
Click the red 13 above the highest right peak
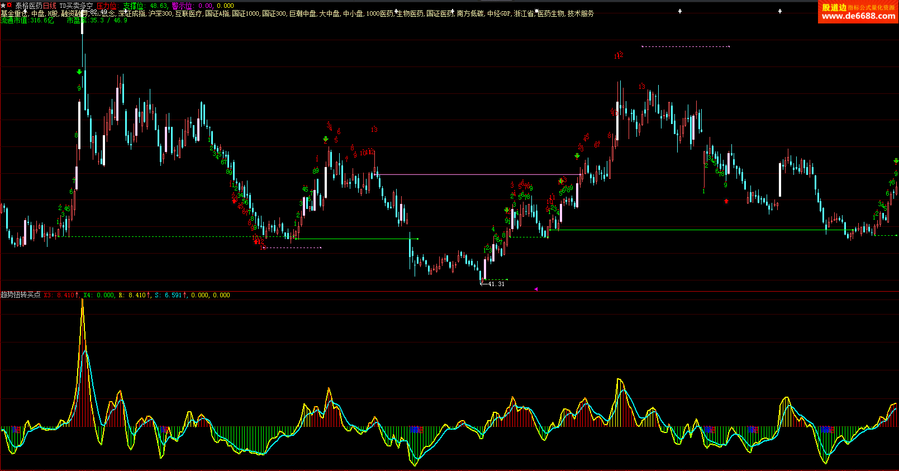[x=641, y=87]
